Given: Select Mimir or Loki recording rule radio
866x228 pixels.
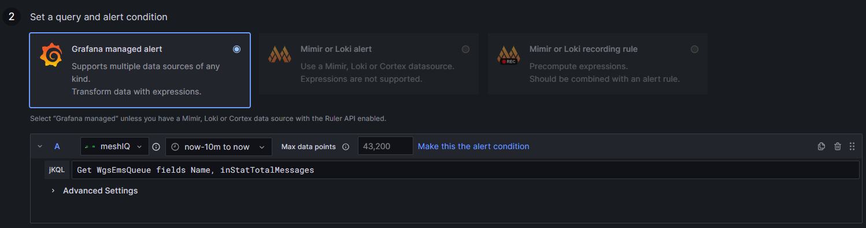Looking at the screenshot, I should 694,50.
